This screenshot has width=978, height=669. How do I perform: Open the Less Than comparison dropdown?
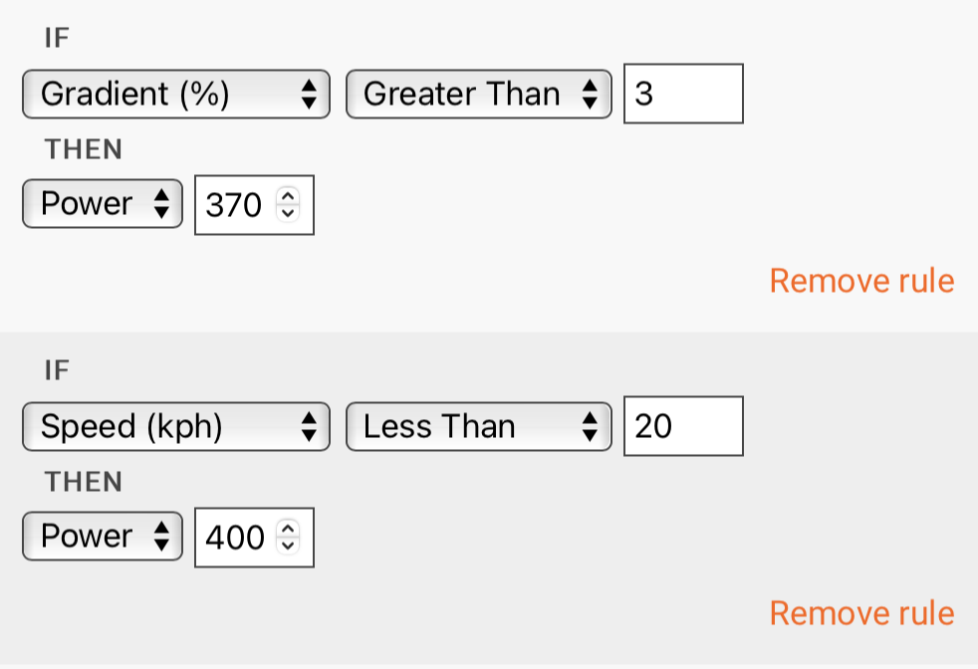coord(478,427)
